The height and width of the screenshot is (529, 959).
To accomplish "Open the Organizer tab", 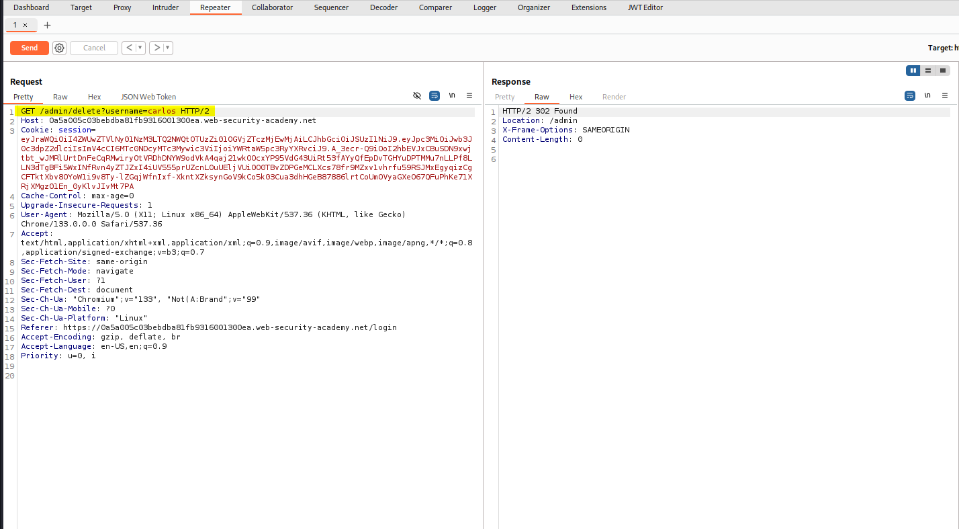I will pyautogui.click(x=534, y=7).
